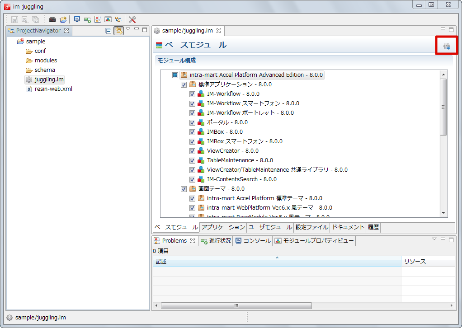Viewport: 462px width, 328px height.
Task: Open the ProjectNavigator view menu dropdown arrow
Action: [128, 29]
